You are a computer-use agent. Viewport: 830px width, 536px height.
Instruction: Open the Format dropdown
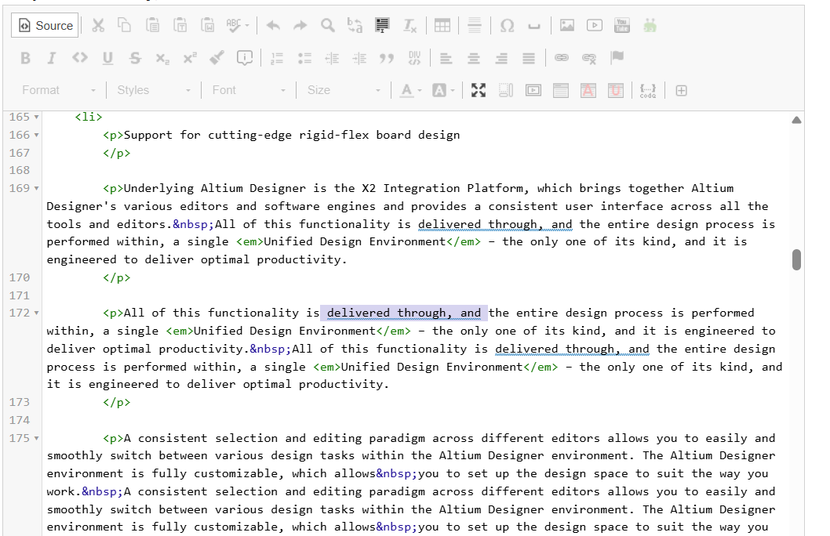59,90
